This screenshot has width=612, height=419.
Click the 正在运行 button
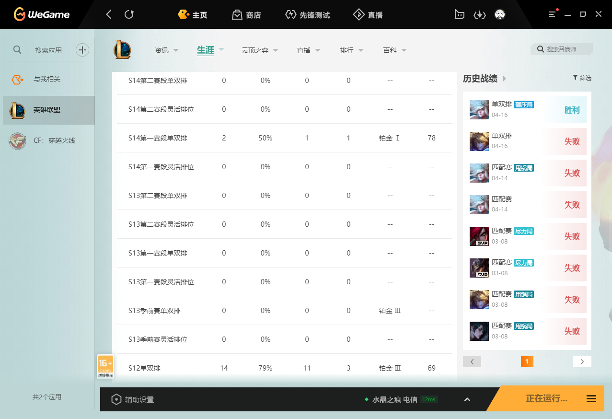tap(546, 399)
